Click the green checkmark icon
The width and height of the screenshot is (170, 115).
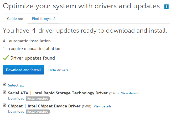(6, 58)
